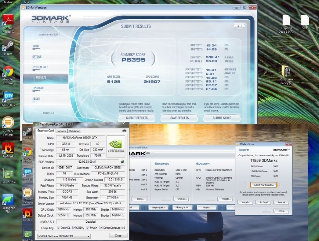319x241 pixels.
Task: Open the hosts file on desktop
Action: 305,22
